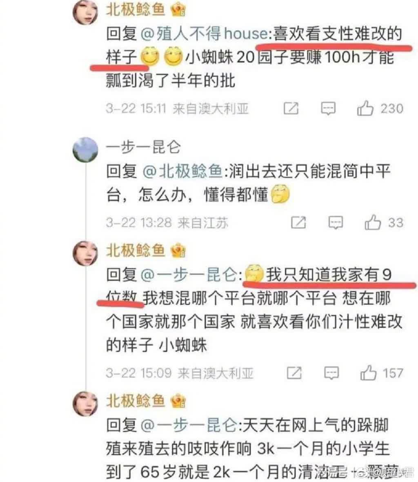The image size is (418, 482).
Task: Open 北极鲶鱼 avatar on the first comment
Action: tap(85, 12)
